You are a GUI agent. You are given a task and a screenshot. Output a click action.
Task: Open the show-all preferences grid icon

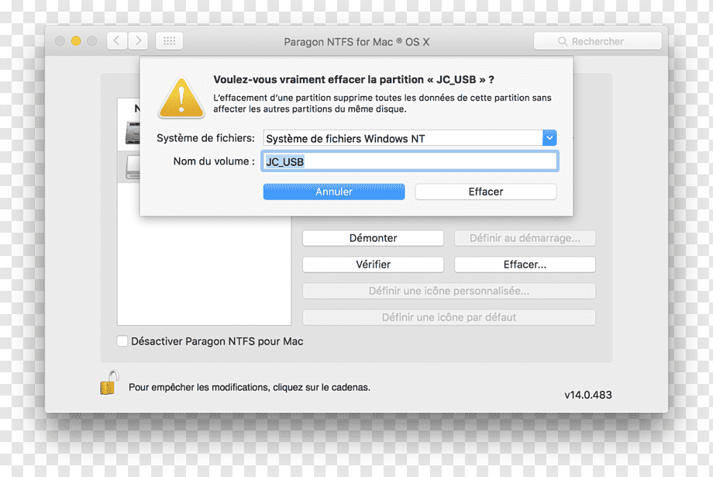point(169,41)
